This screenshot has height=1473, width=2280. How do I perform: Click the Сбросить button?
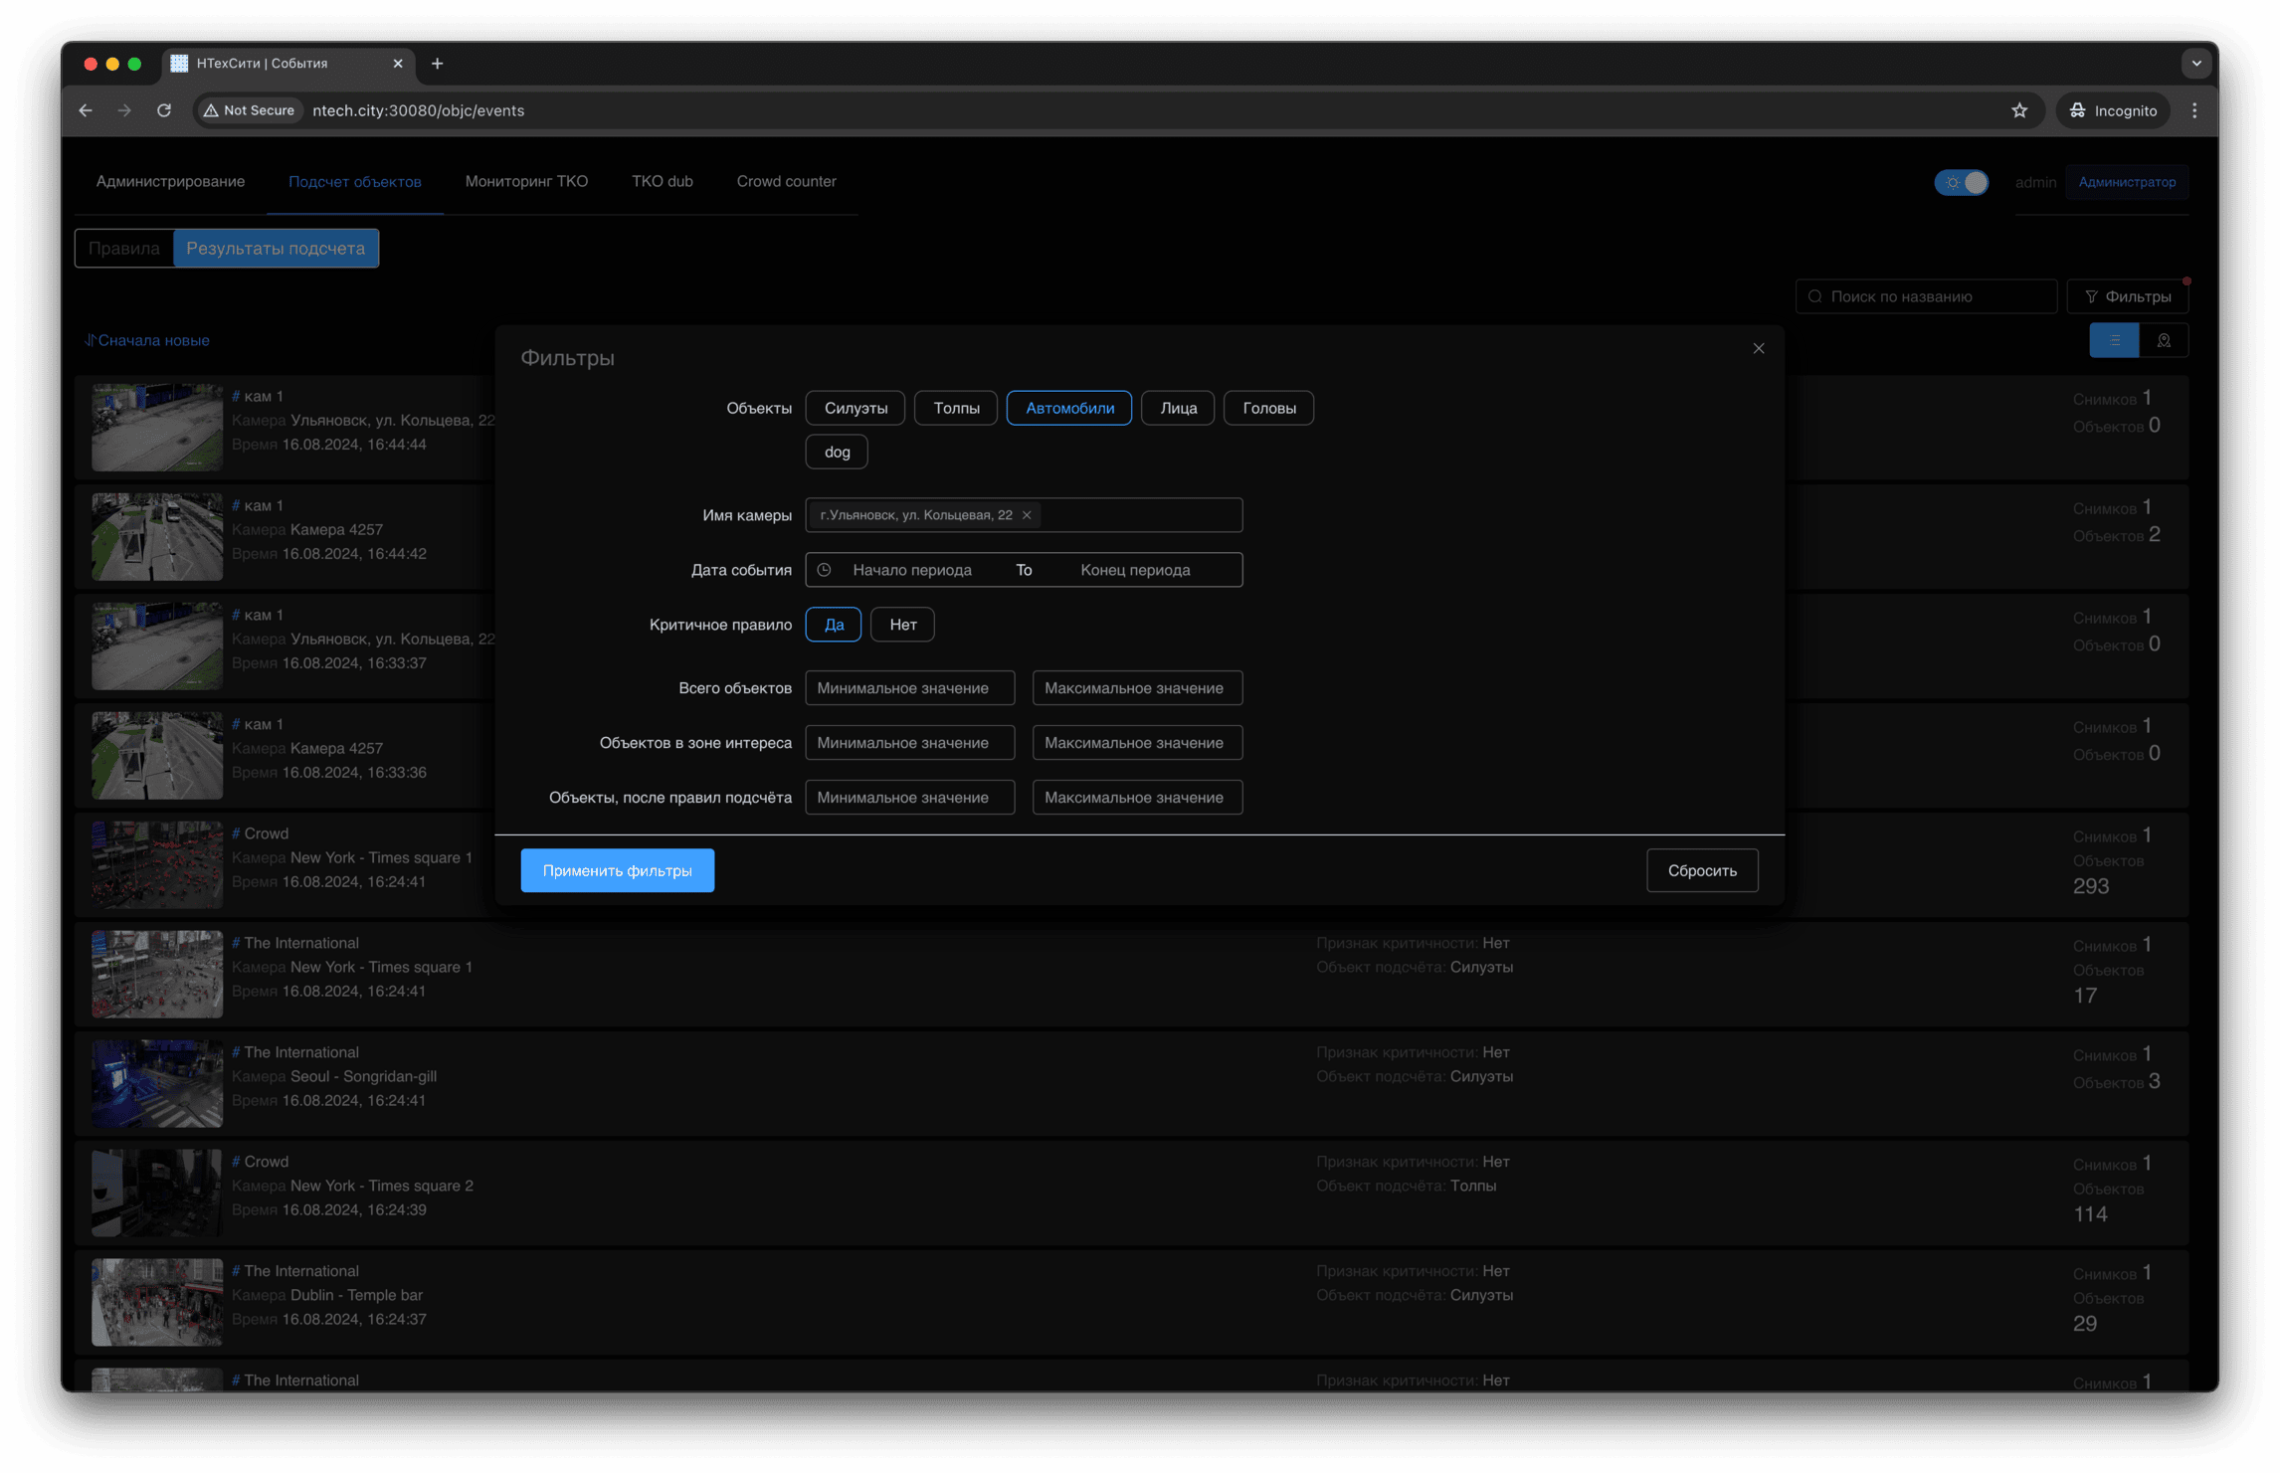(1701, 870)
